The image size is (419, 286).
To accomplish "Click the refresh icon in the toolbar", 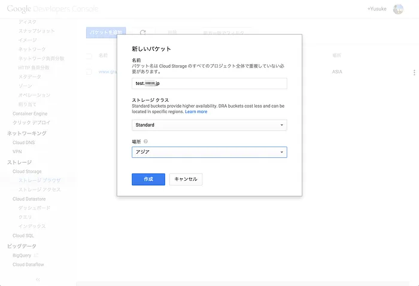I will pyautogui.click(x=142, y=32).
